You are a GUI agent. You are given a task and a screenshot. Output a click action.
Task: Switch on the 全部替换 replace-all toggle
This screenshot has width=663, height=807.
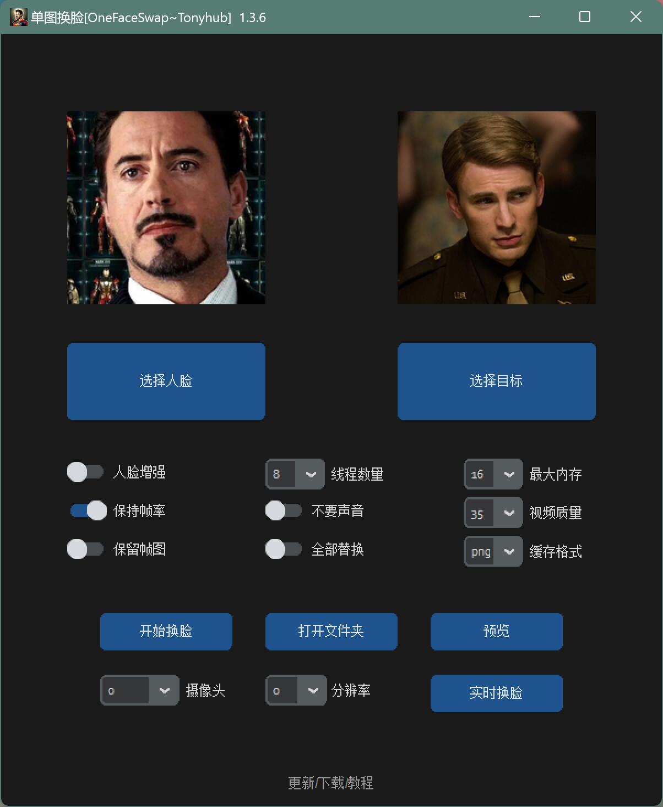(284, 549)
